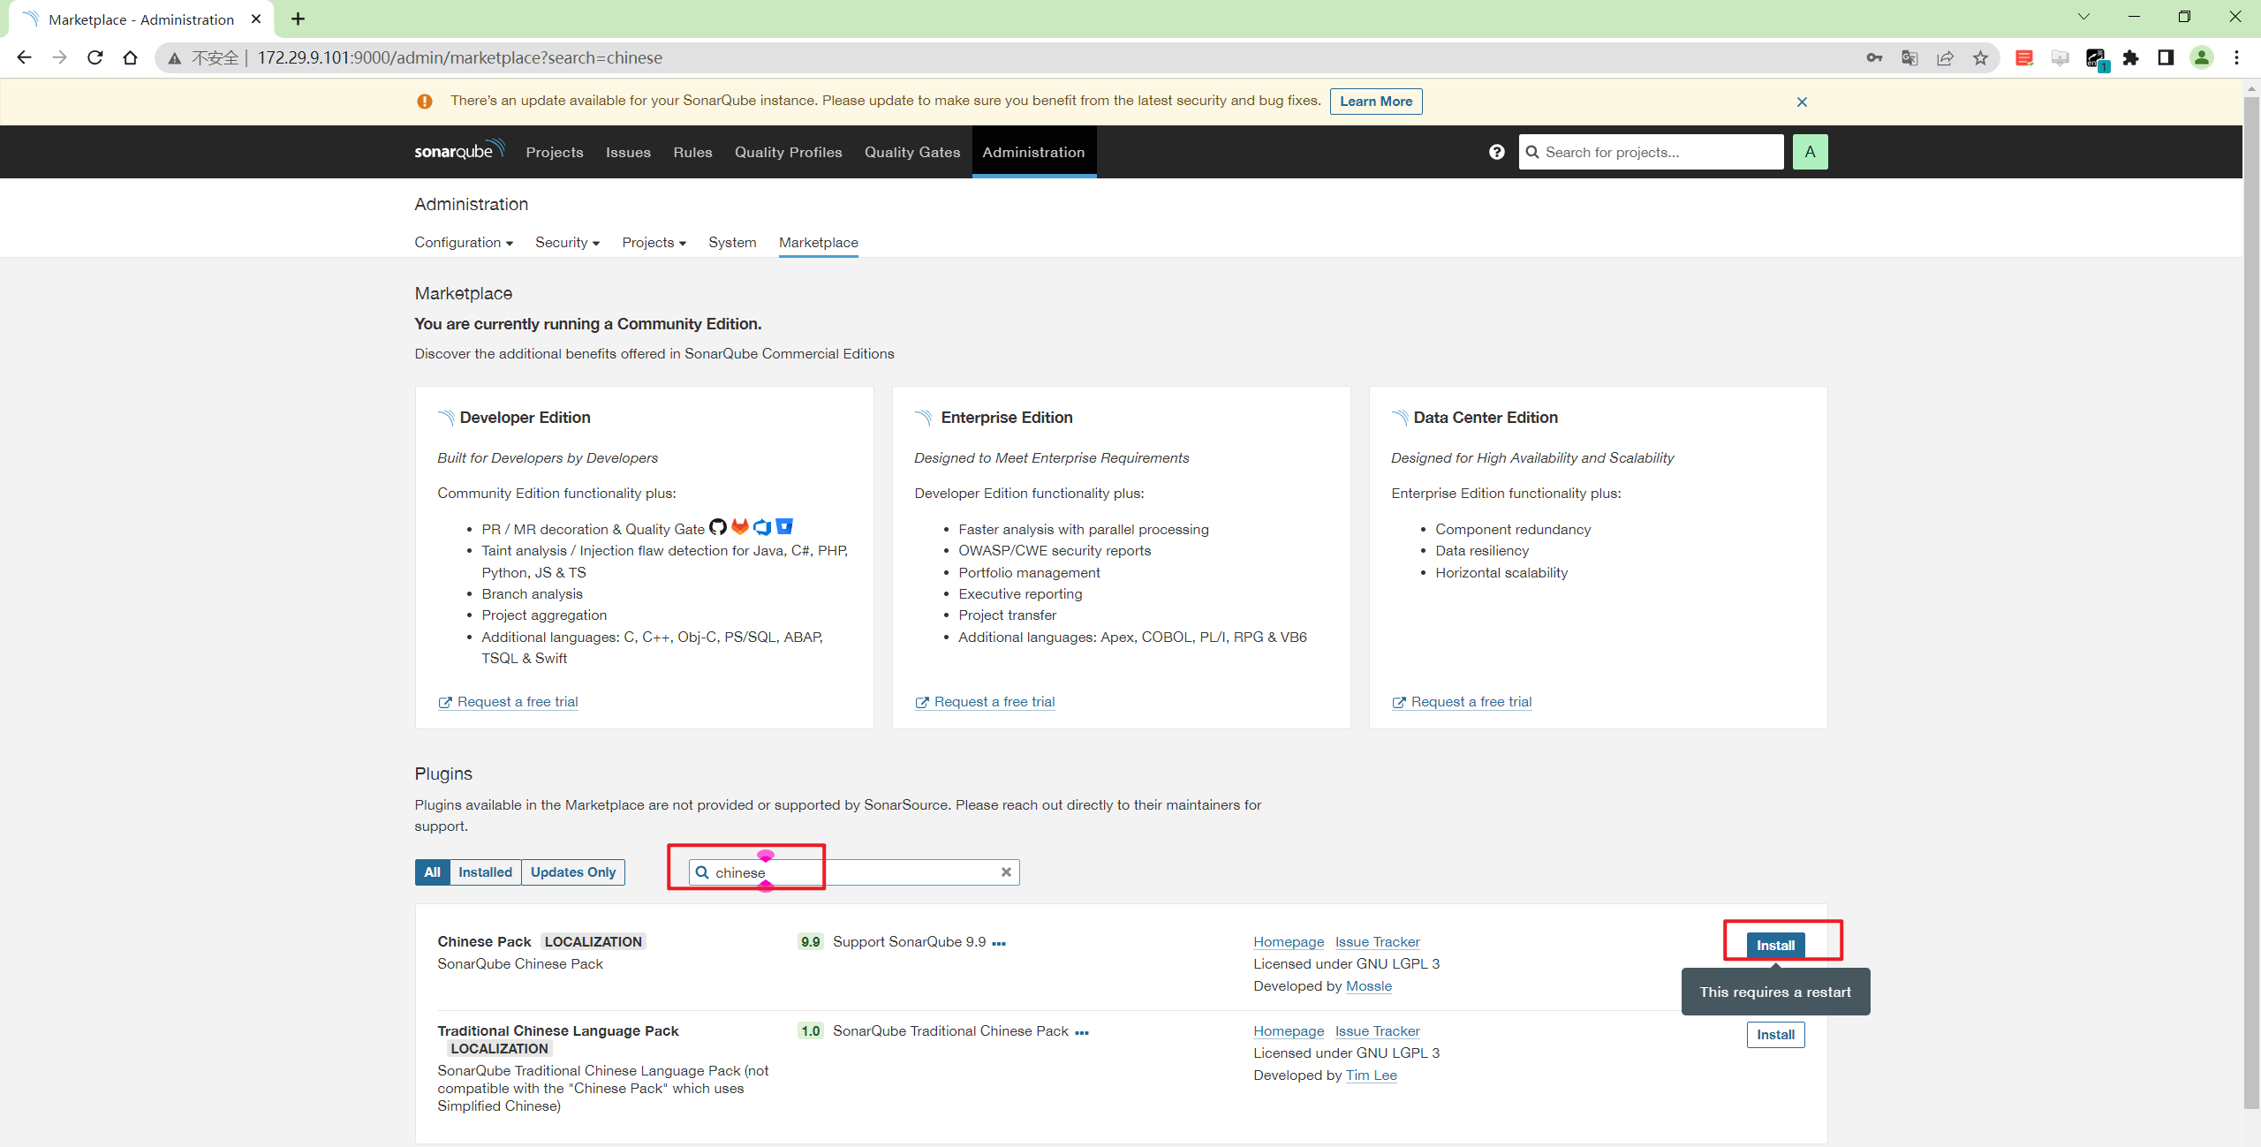Open Traditional Chinese Pack Homepage link
2261x1147 pixels.
pyautogui.click(x=1289, y=1030)
